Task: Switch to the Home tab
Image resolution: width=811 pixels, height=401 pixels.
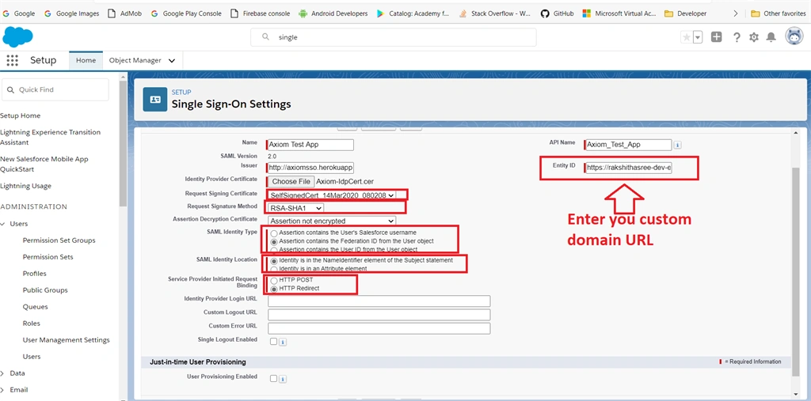Action: click(86, 60)
